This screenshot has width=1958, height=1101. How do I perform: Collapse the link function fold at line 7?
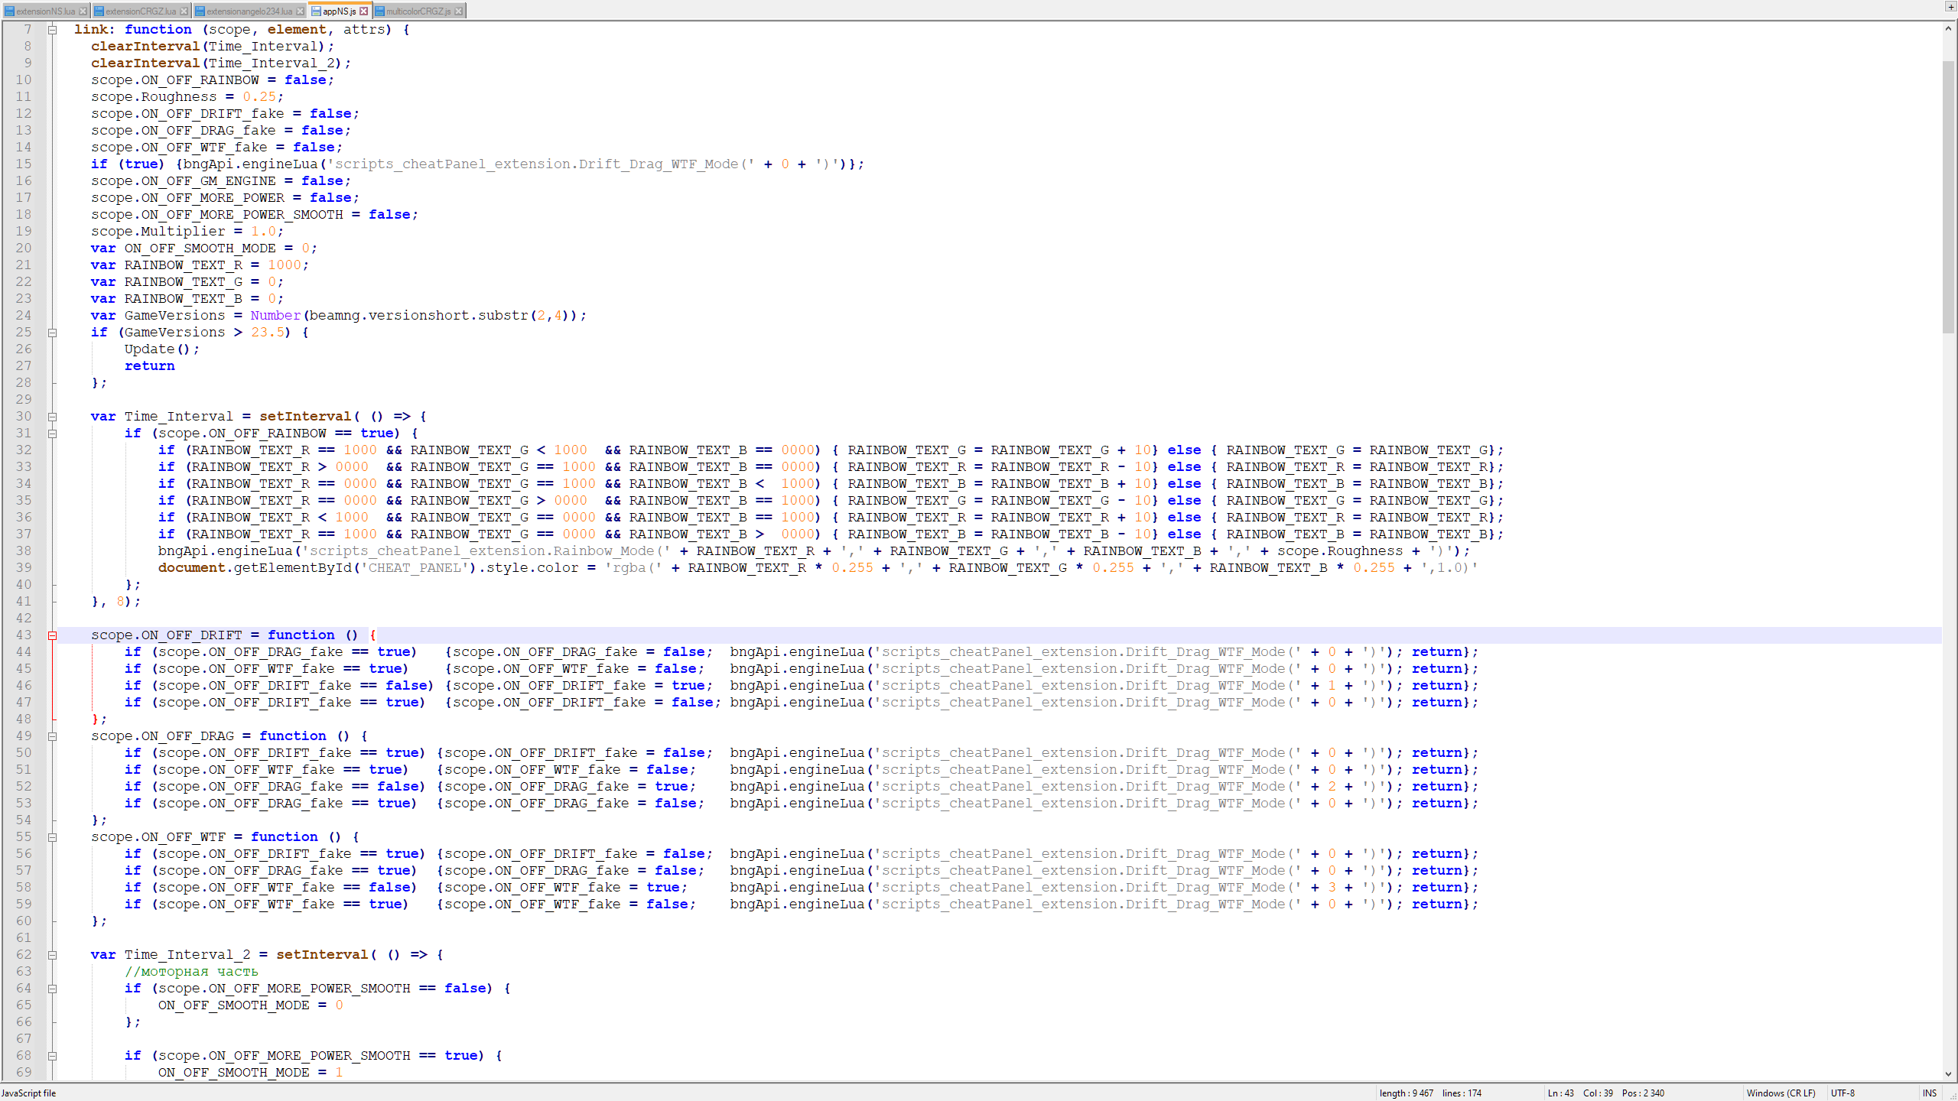coord(53,30)
